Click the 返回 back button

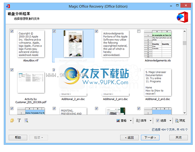pyautogui.click(x=129, y=138)
